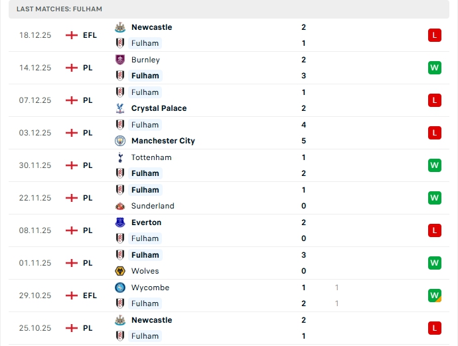Select the Tottenham team name
The width and height of the screenshot is (458, 346).
[151, 157]
